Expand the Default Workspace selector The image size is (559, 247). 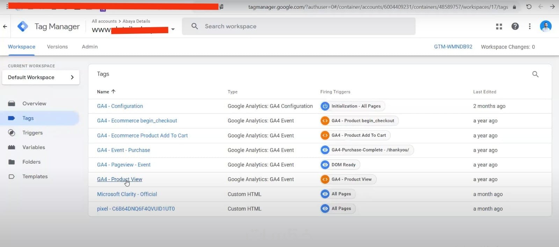tap(41, 77)
